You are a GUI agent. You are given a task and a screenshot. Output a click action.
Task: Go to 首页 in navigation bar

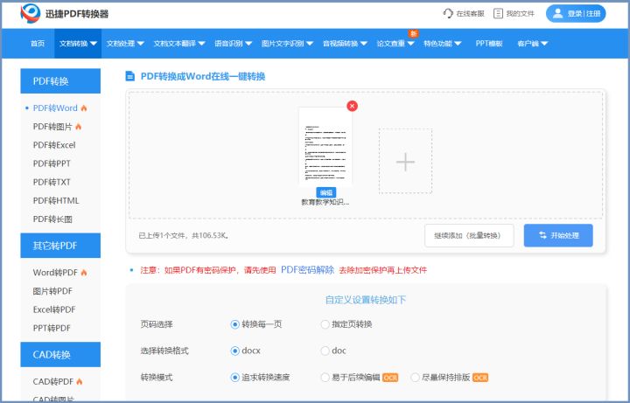(x=37, y=43)
